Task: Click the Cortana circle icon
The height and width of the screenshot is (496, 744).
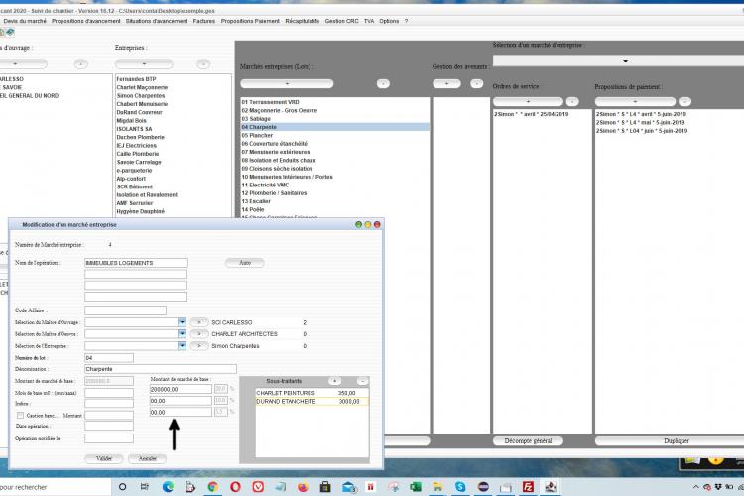Action: (122, 486)
